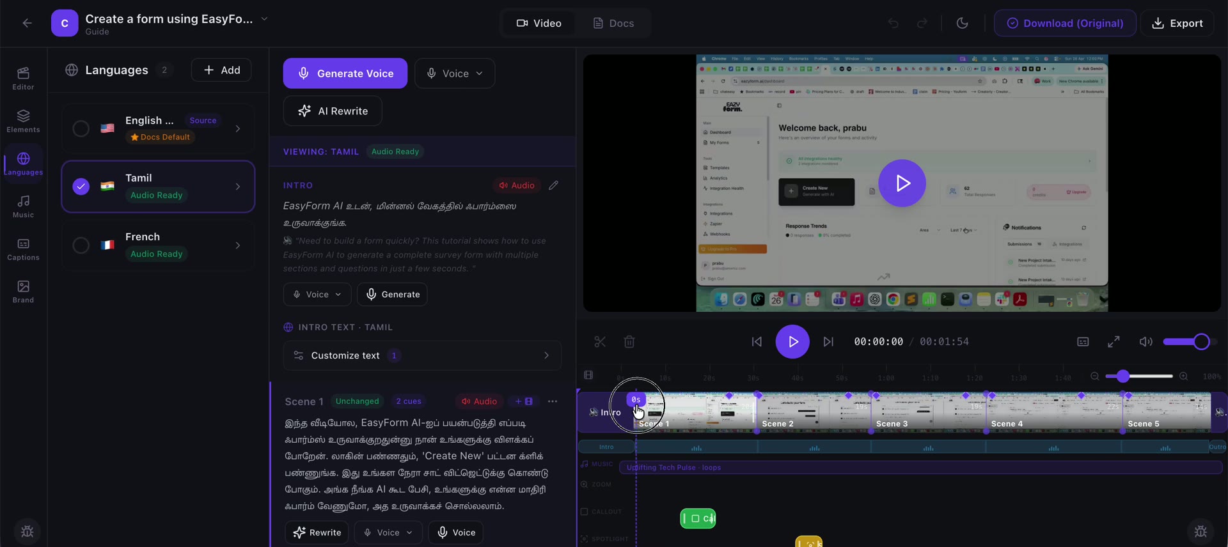The image size is (1228, 547).
Task: Click the bug icon at timeline bottom-right
Action: [1200, 531]
